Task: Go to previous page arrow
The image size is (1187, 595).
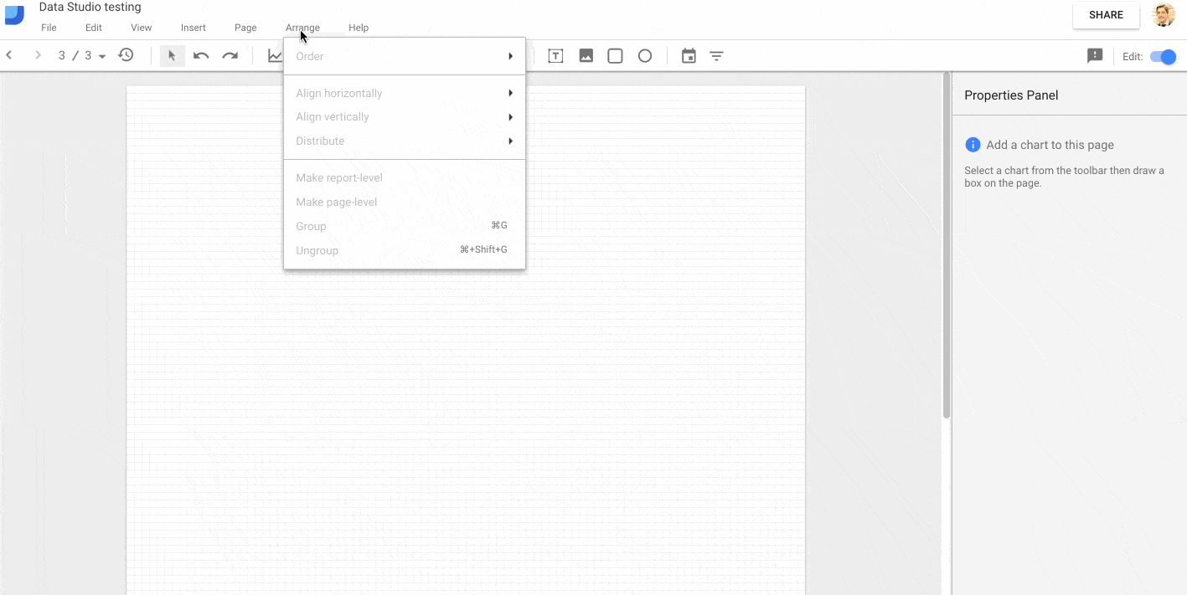Action: coord(9,55)
